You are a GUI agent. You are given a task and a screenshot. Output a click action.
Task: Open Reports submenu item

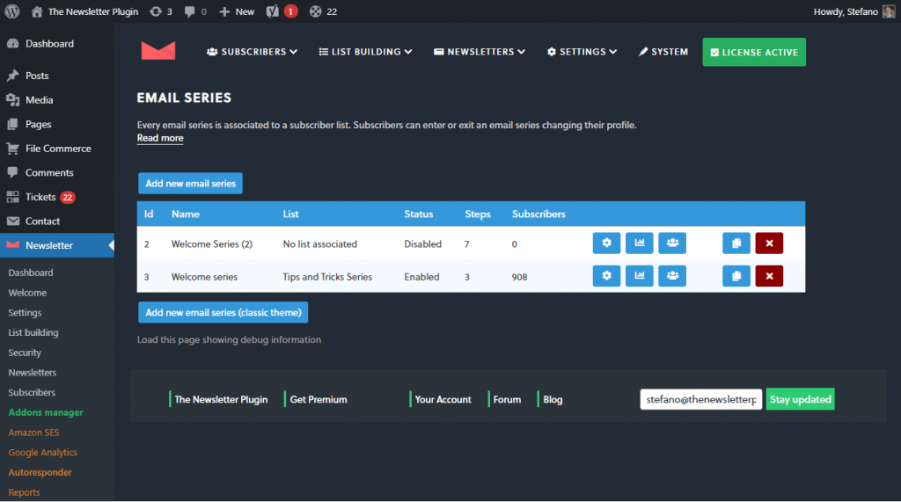(x=24, y=492)
